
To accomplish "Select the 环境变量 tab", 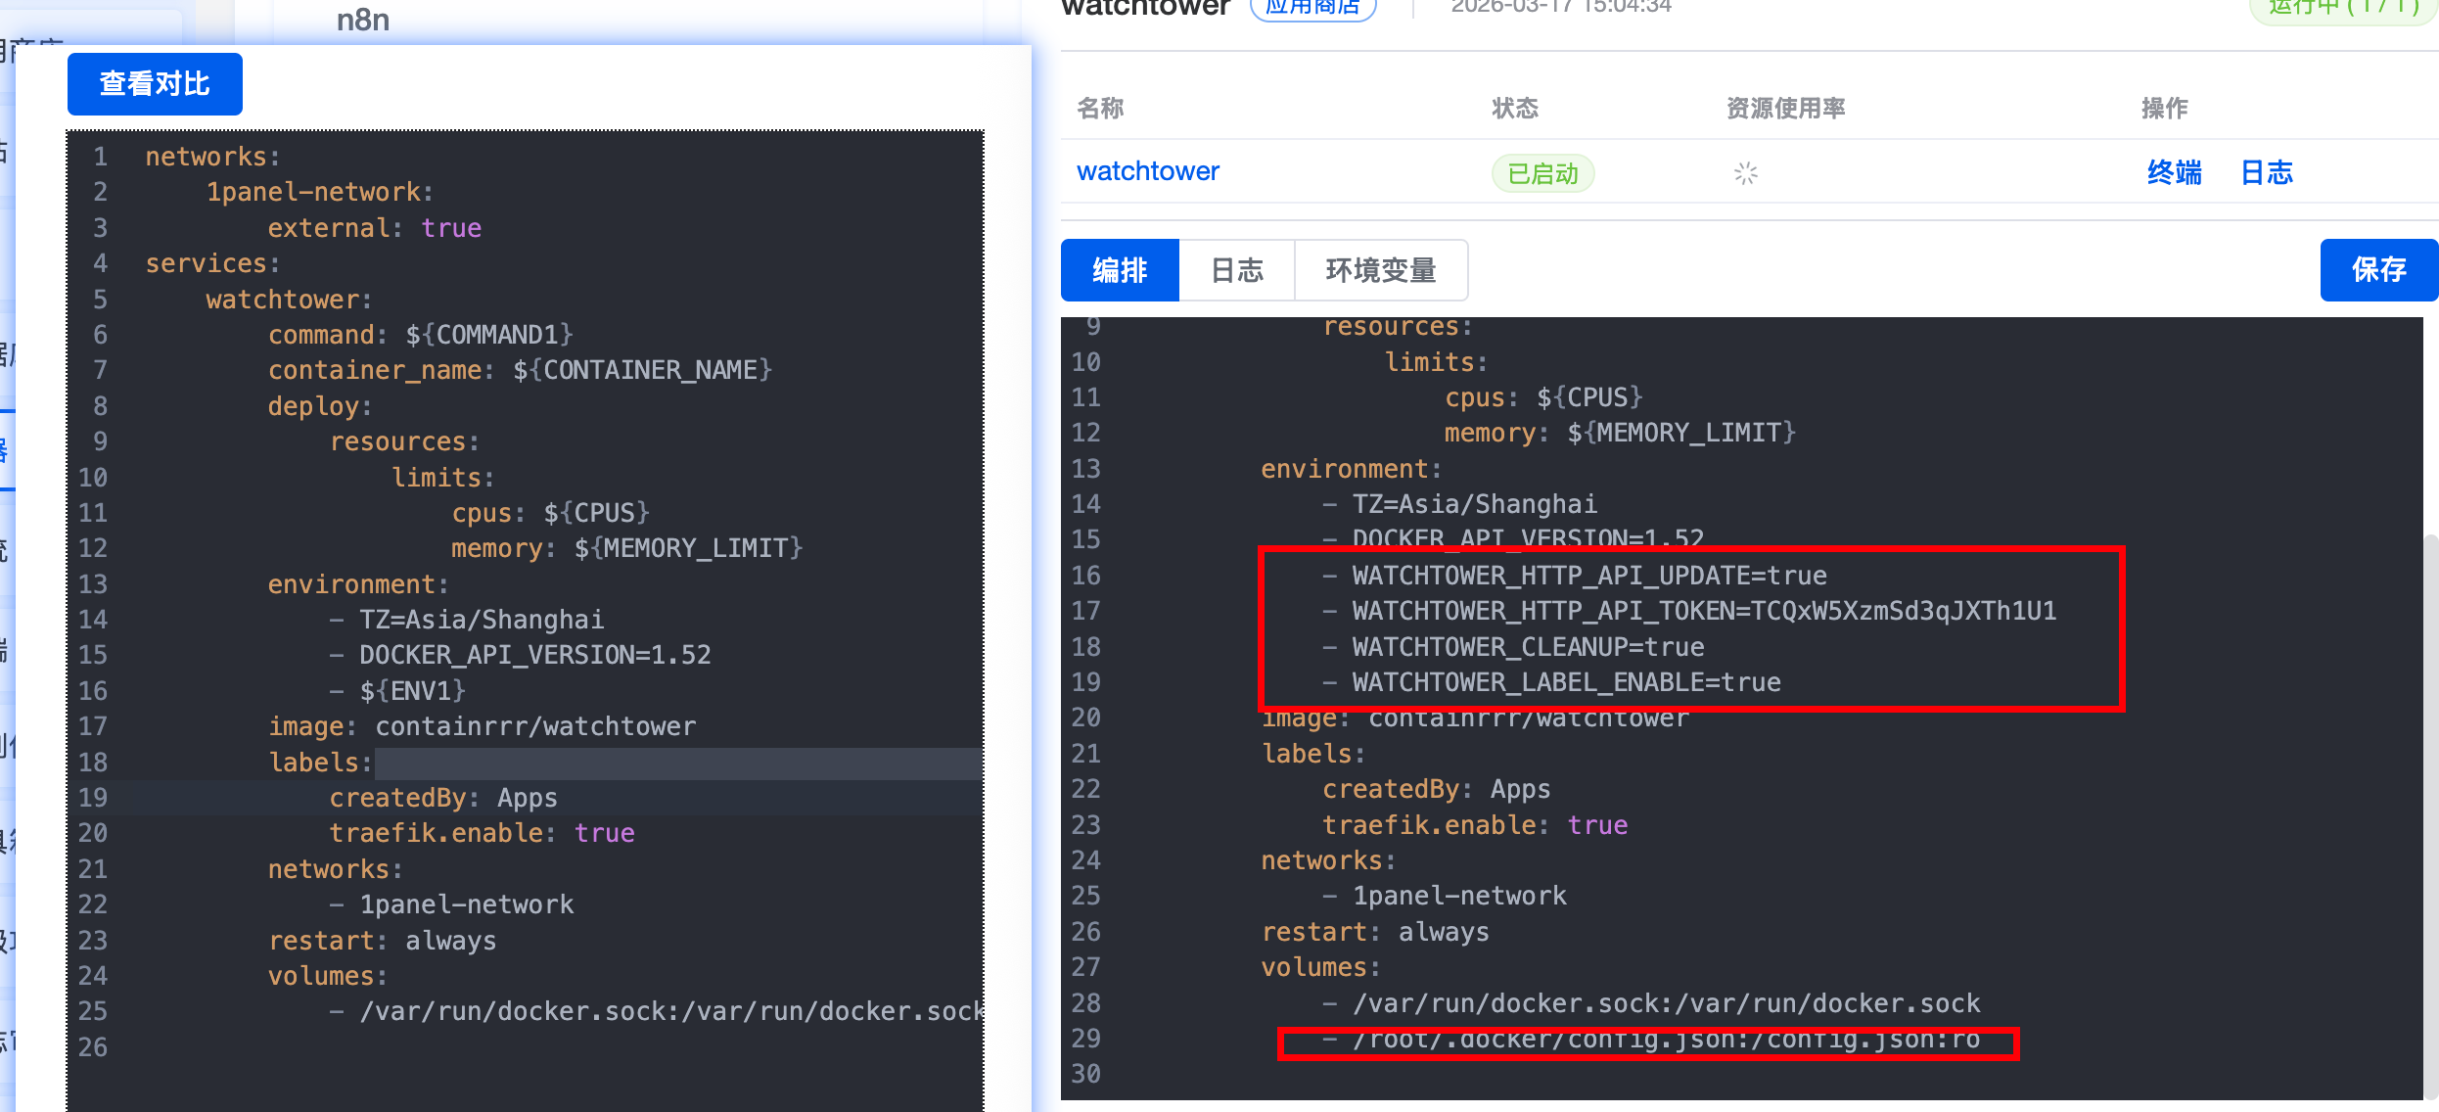I will [1380, 270].
